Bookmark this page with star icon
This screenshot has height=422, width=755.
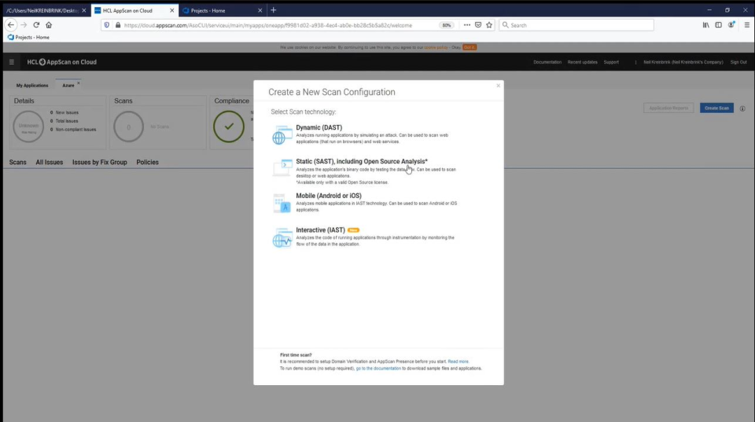pyautogui.click(x=489, y=25)
